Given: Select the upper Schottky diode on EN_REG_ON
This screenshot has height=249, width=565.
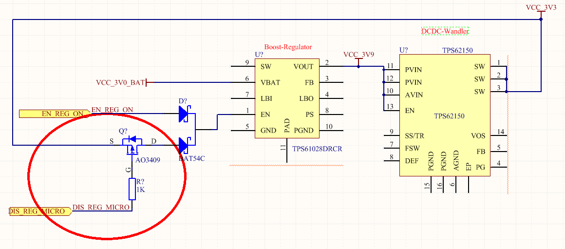Looking at the screenshot, I should (x=184, y=114).
